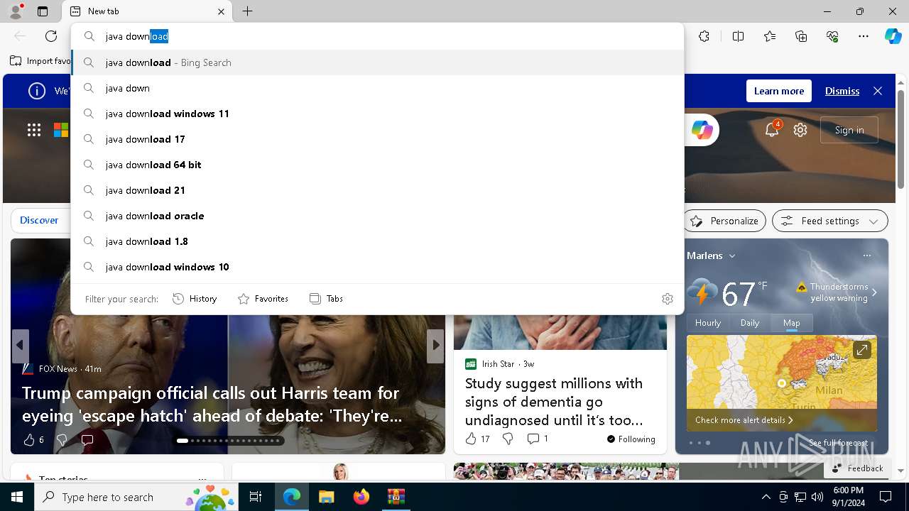
Task: Choose 'java download windows 10' suggestion
Action: [378, 267]
